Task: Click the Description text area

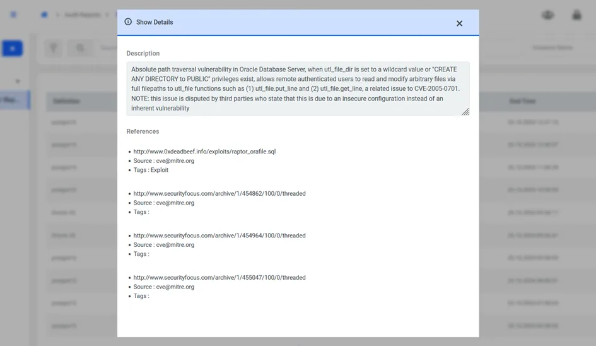Action: pyautogui.click(x=296, y=88)
